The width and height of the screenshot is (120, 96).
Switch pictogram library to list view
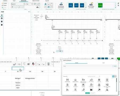pyautogui.click(x=115, y=77)
